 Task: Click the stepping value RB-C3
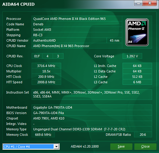pyautogui.click(x=77, y=35)
